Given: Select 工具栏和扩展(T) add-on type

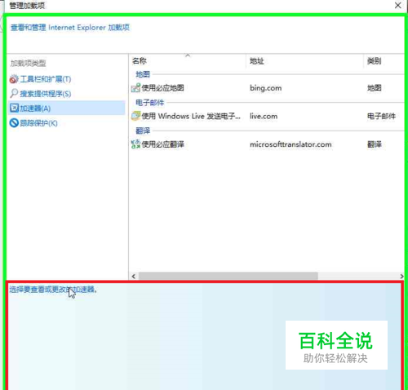Looking at the screenshot, I should click(x=46, y=79).
